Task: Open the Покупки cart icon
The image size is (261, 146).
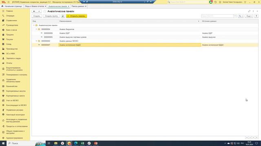Action: pos(3,39)
